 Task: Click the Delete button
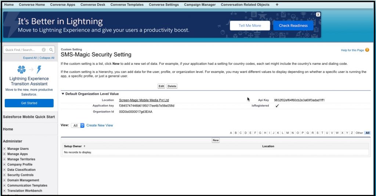click(172, 86)
